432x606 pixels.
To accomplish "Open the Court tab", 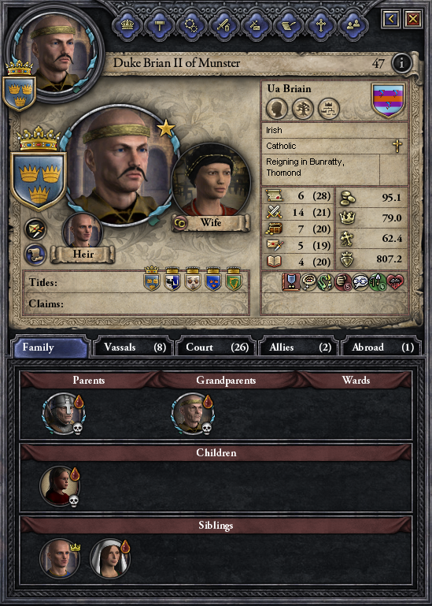I will coord(216,347).
